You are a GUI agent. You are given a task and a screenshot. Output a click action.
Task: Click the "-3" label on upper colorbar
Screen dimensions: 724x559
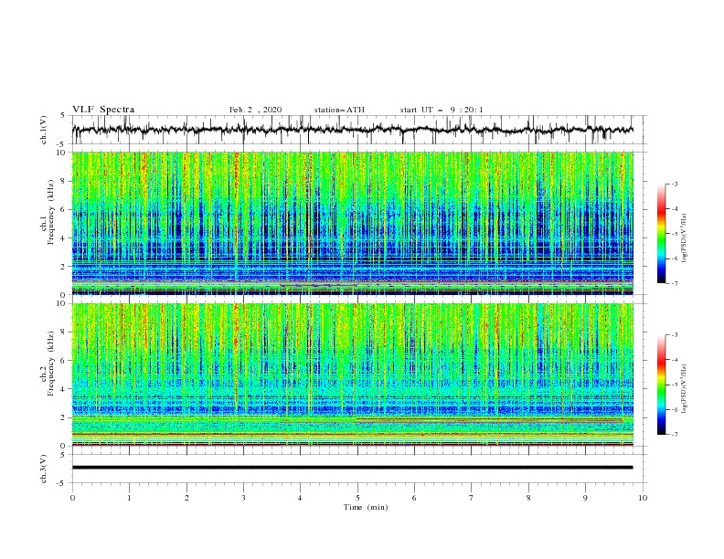pos(674,184)
